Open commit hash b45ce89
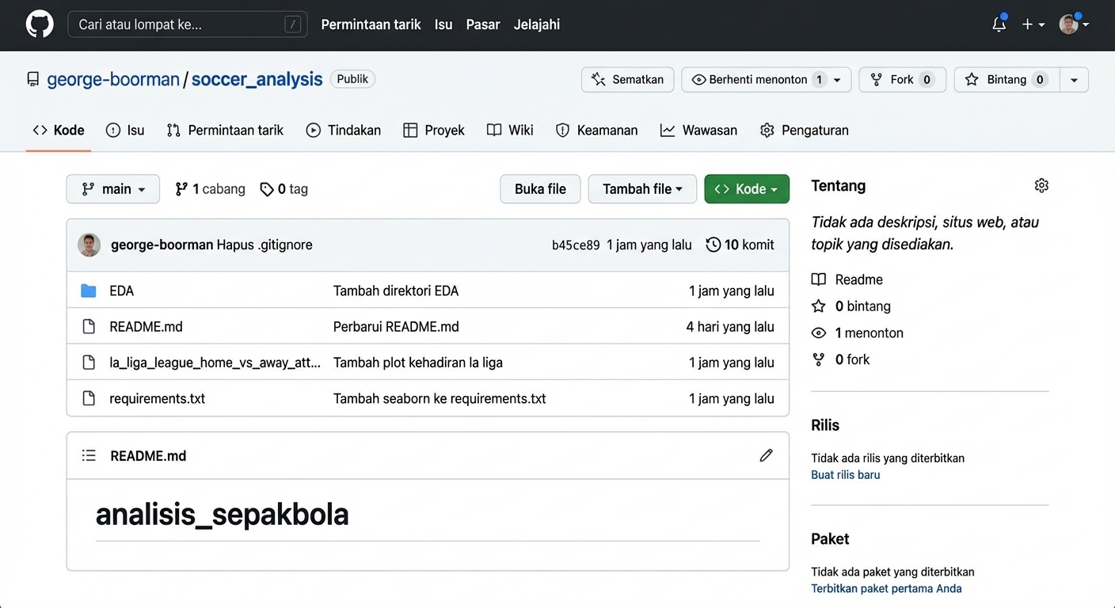 [x=576, y=245]
